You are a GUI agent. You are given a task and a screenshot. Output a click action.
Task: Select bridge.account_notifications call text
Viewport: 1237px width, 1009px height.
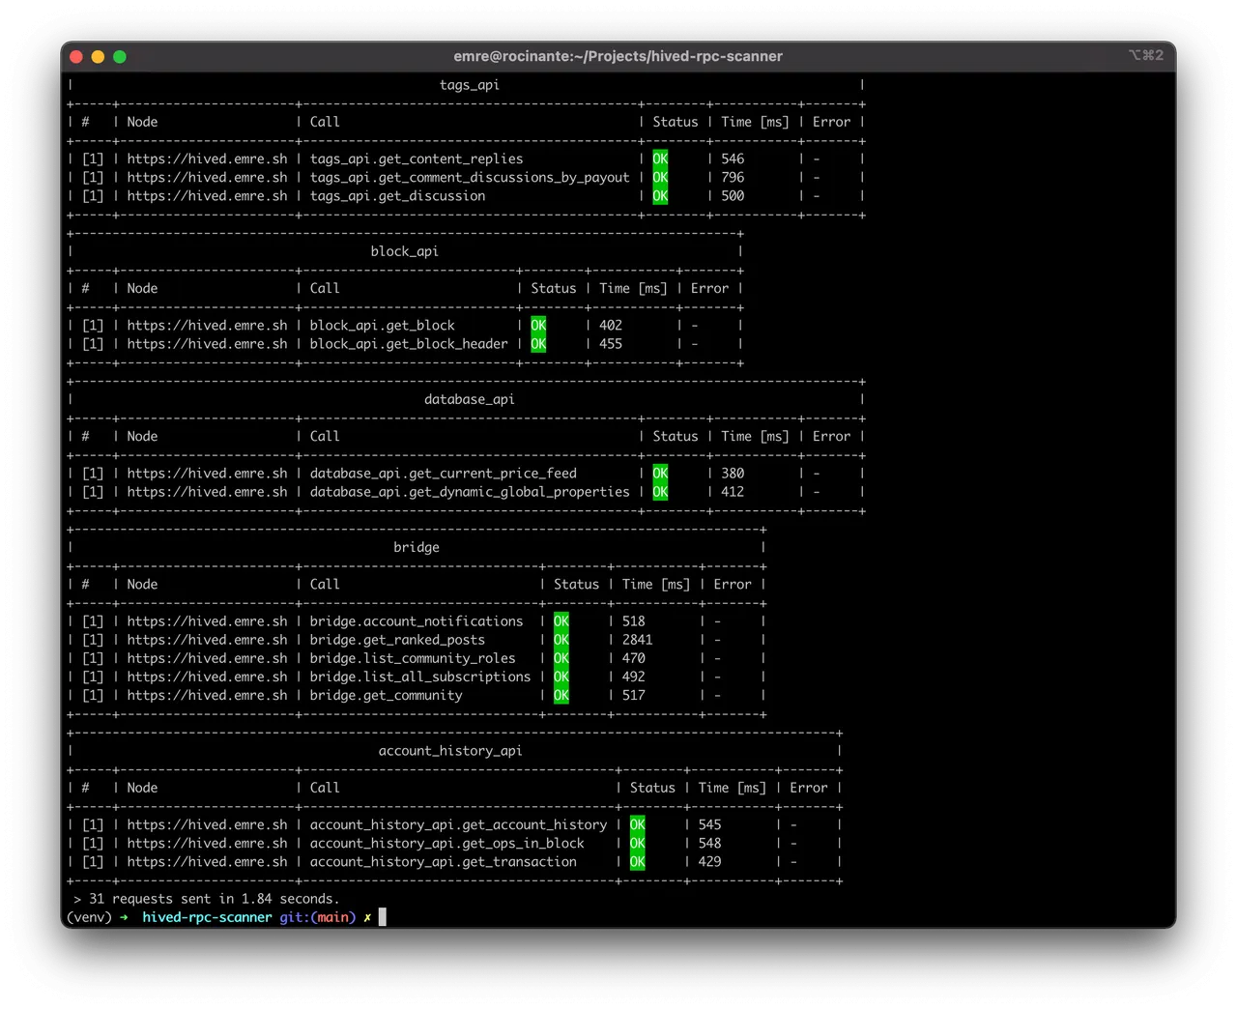pos(417,620)
